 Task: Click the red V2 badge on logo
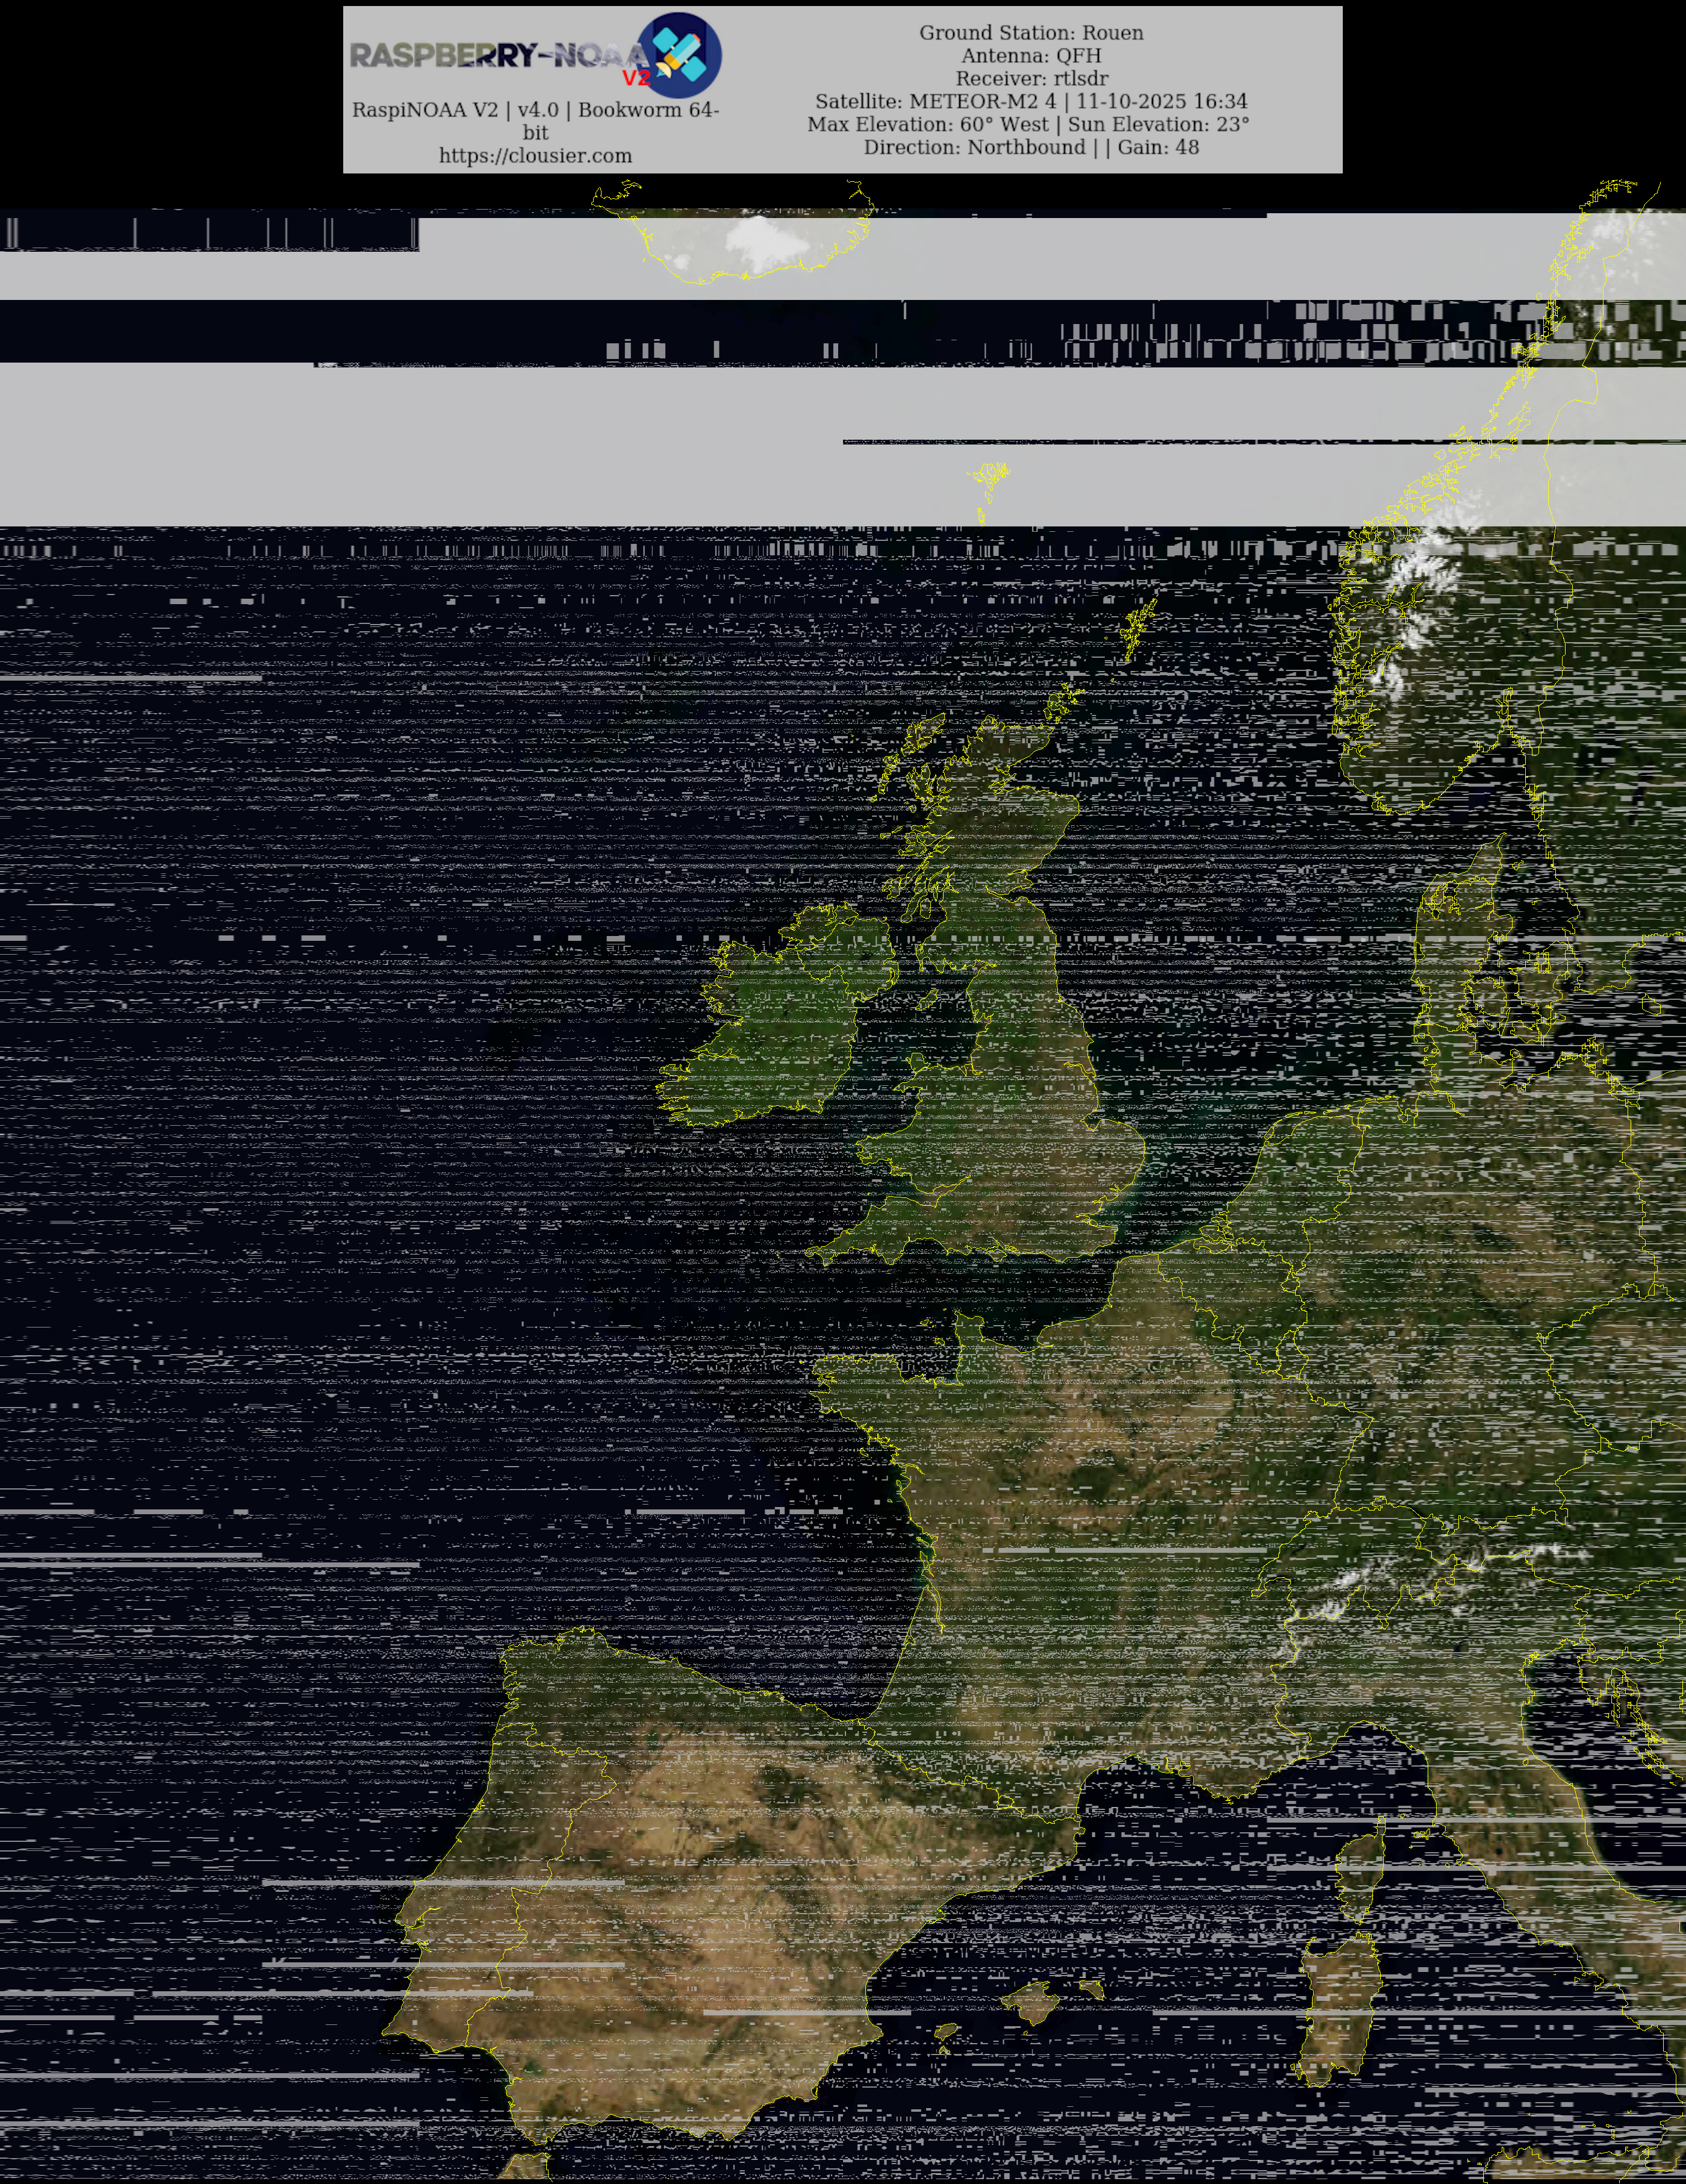(x=636, y=78)
